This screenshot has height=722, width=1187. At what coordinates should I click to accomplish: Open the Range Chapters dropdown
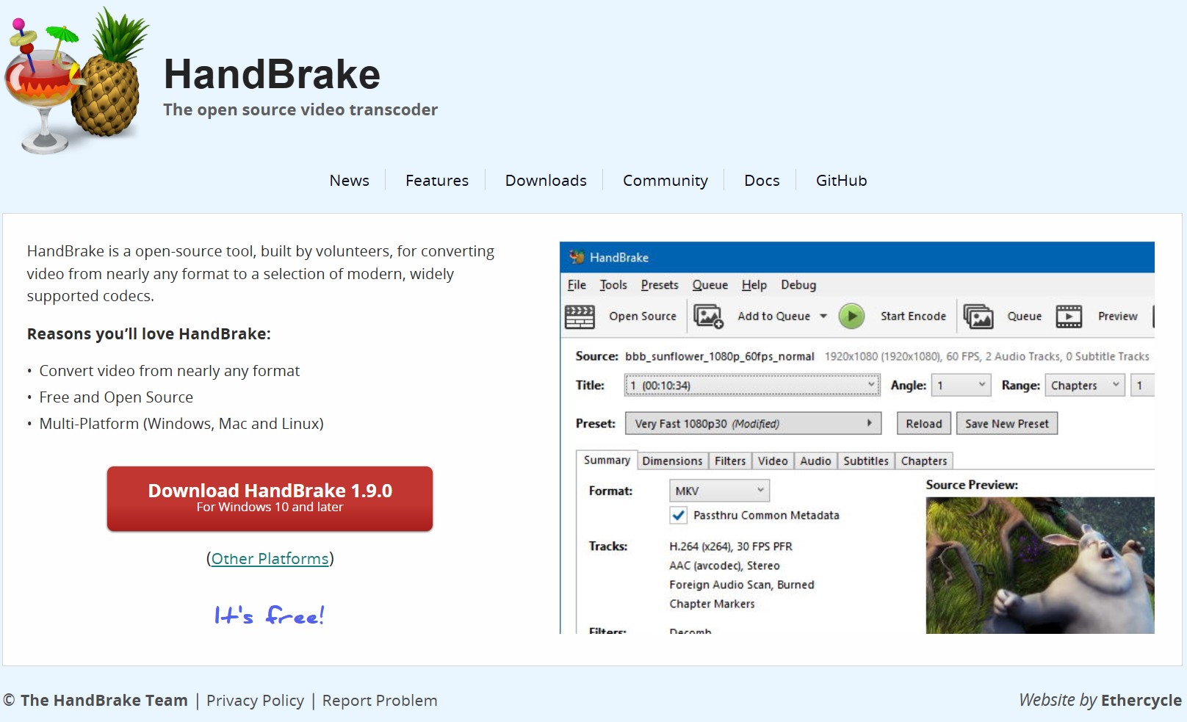click(1085, 386)
